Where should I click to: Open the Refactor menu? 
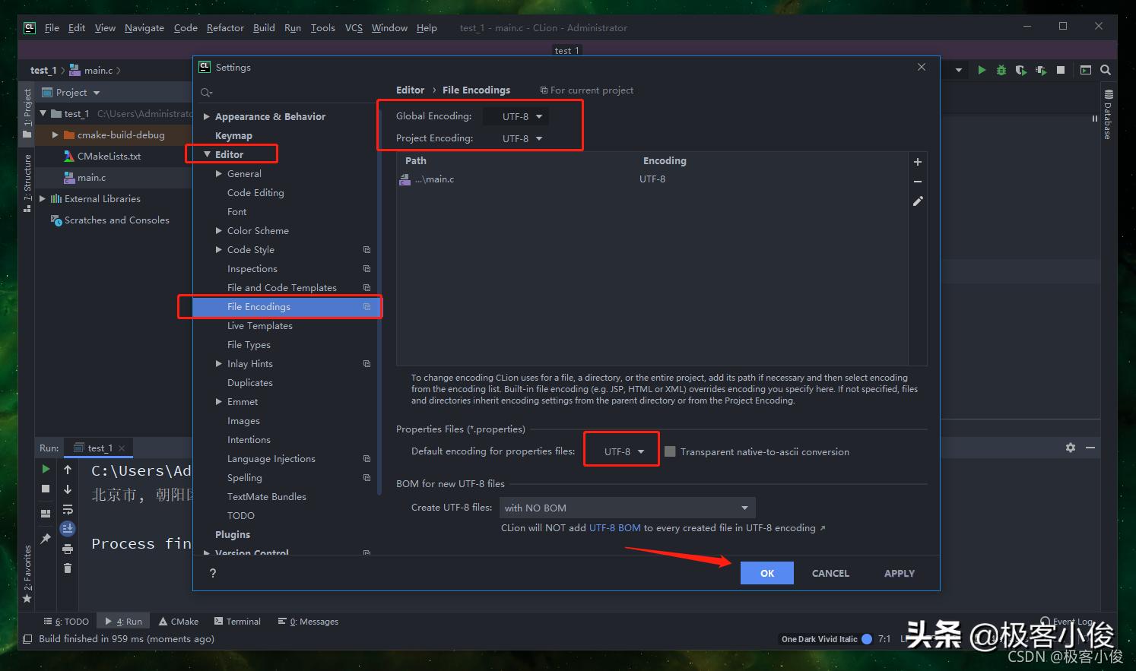(225, 27)
